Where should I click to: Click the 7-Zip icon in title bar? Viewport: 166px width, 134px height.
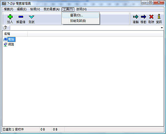pyautogui.click(x=4, y=4)
